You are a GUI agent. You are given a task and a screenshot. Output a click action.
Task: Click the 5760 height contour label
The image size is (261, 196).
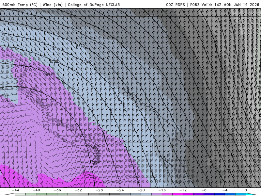(x=50, y=75)
